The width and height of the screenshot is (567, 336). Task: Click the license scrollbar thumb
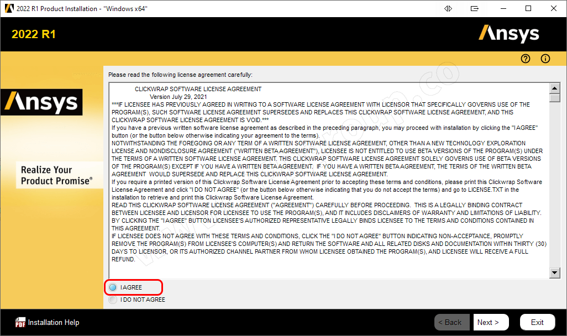(555, 98)
